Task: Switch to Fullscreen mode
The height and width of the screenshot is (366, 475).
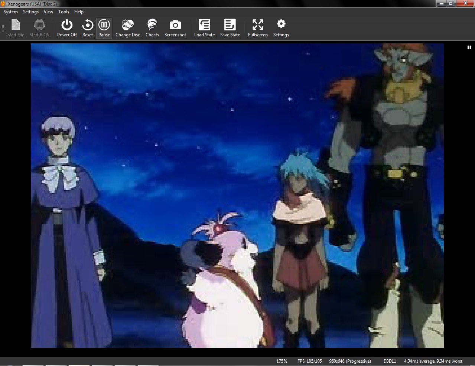Action: point(258,28)
